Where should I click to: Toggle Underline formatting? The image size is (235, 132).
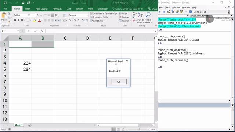click(22, 20)
